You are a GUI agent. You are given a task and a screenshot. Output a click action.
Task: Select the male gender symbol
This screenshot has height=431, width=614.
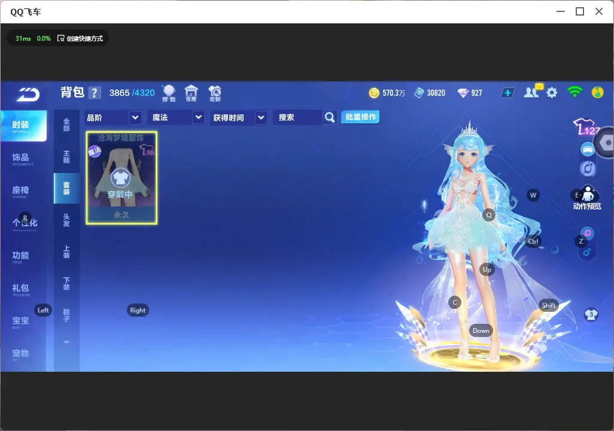pyautogui.click(x=587, y=253)
